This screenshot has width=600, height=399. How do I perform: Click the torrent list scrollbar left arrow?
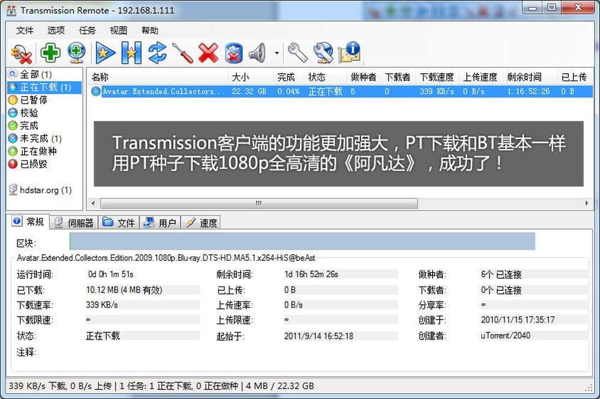94,203
